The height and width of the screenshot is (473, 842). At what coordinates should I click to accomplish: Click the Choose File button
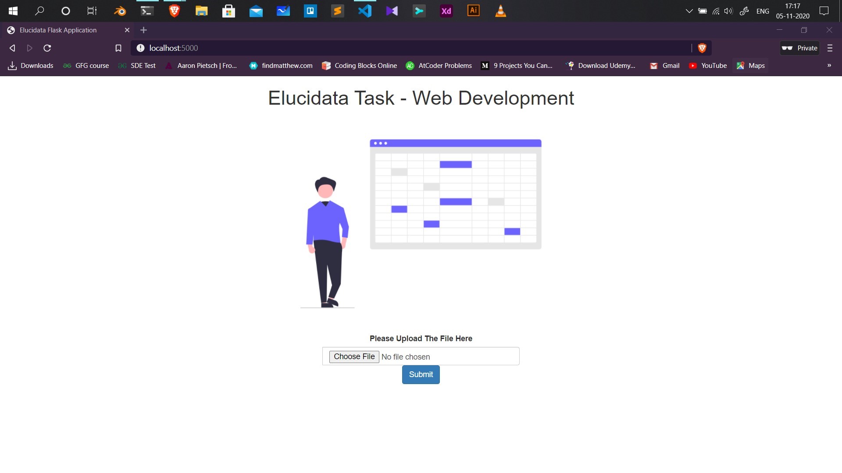(x=354, y=357)
